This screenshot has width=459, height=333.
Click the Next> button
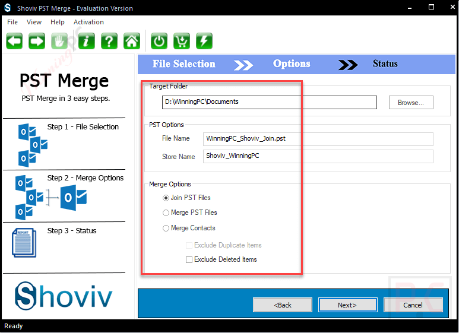[347, 305]
